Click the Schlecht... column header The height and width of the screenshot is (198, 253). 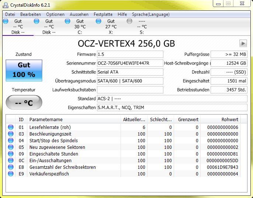pos(160,120)
